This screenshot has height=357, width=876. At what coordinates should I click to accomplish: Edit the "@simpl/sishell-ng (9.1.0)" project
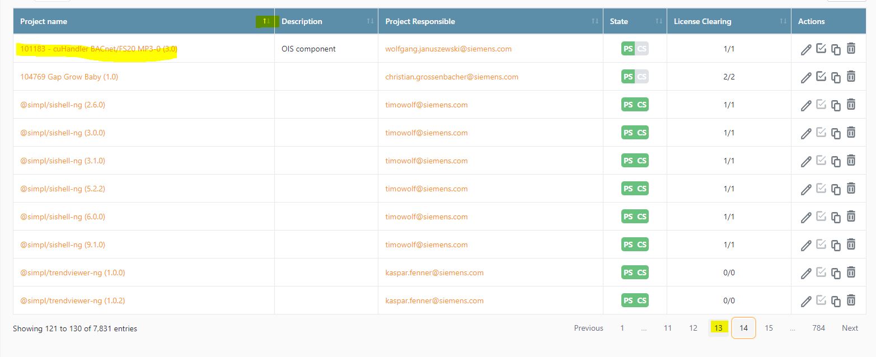tap(806, 245)
